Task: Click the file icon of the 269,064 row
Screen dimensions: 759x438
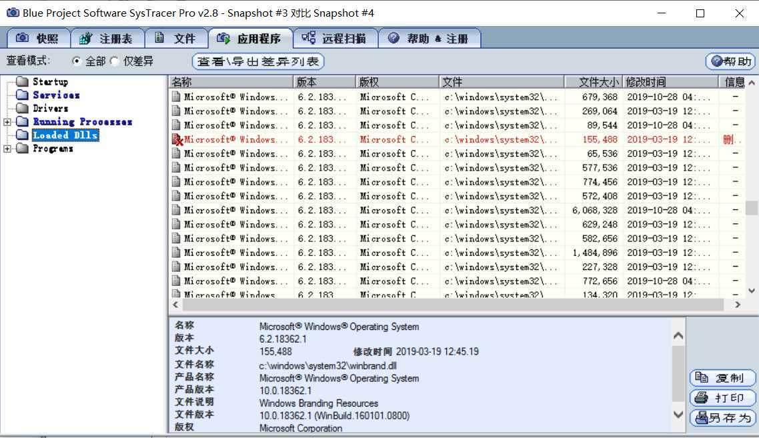Action: click(176, 111)
